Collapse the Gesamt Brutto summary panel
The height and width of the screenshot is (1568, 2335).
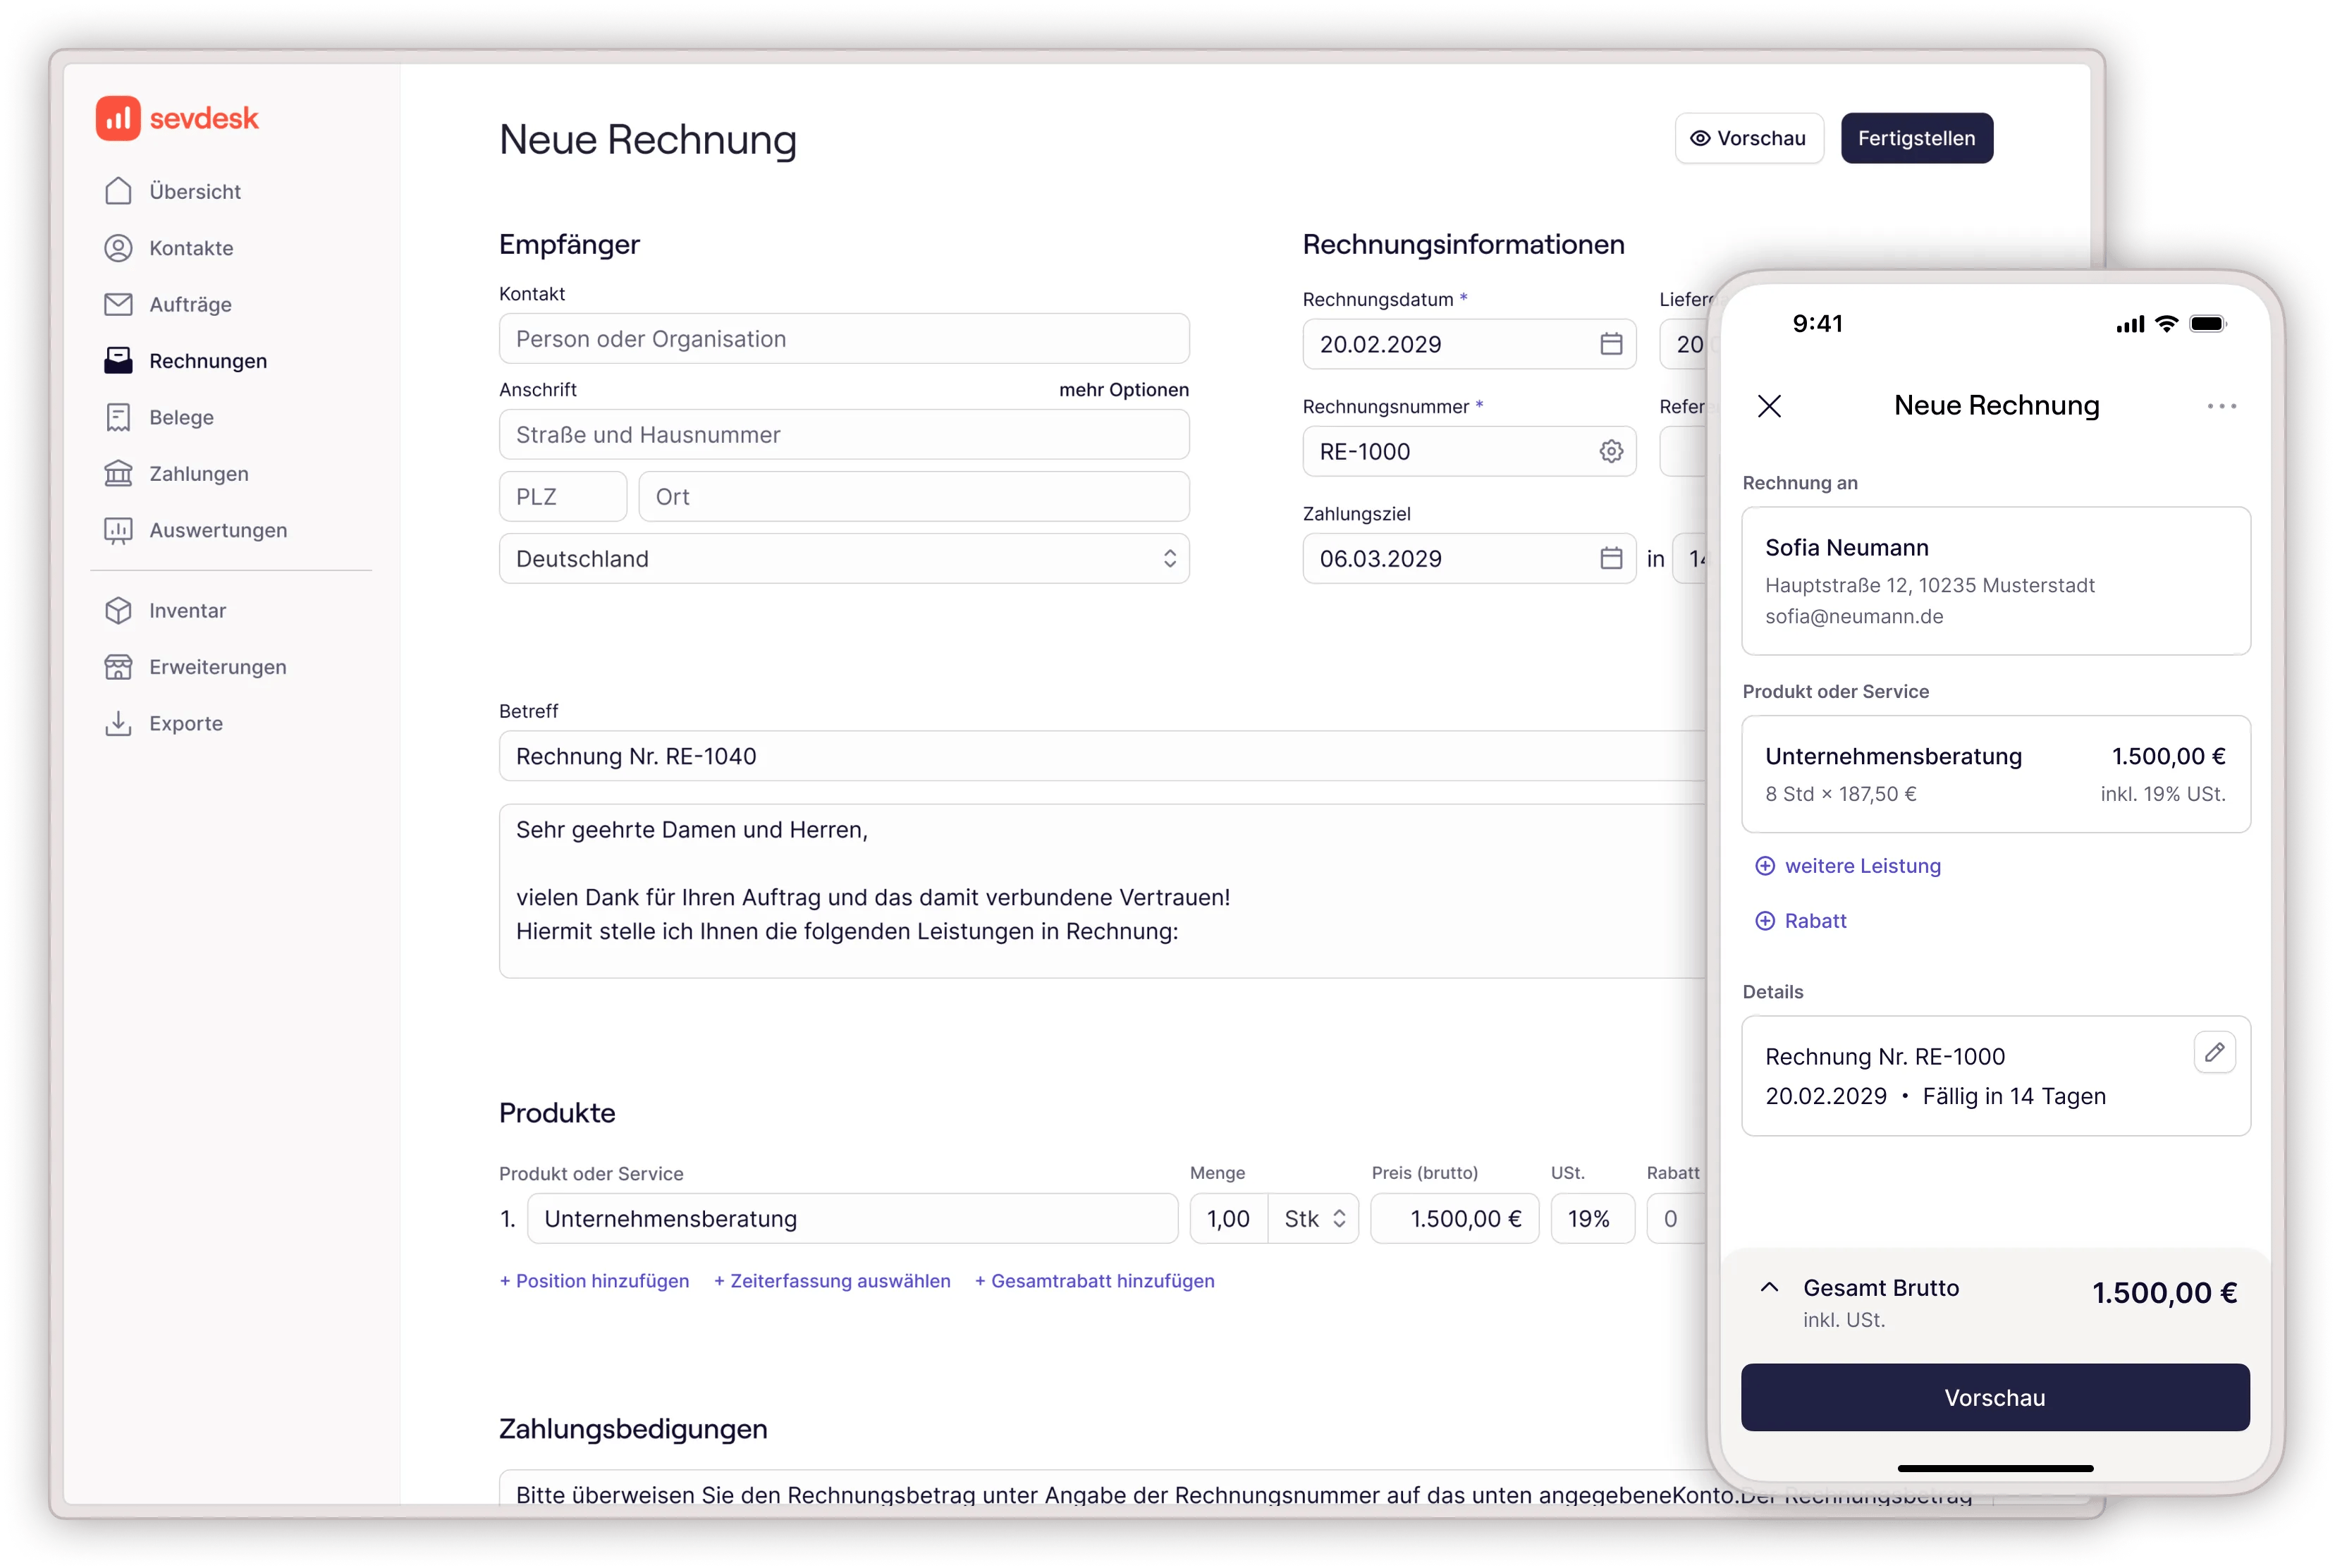pyautogui.click(x=1770, y=1288)
